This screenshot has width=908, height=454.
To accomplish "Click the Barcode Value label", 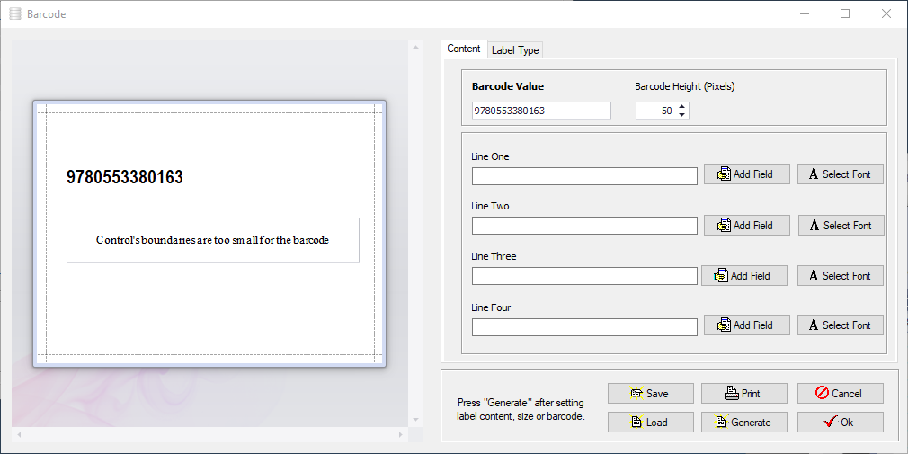I will [x=508, y=86].
